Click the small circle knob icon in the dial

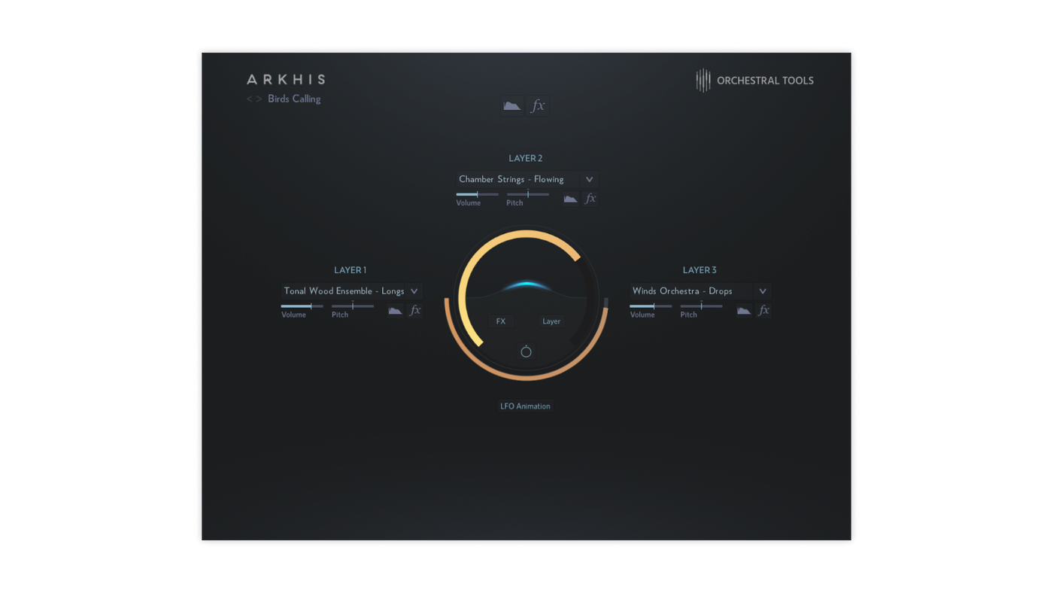[x=526, y=351]
